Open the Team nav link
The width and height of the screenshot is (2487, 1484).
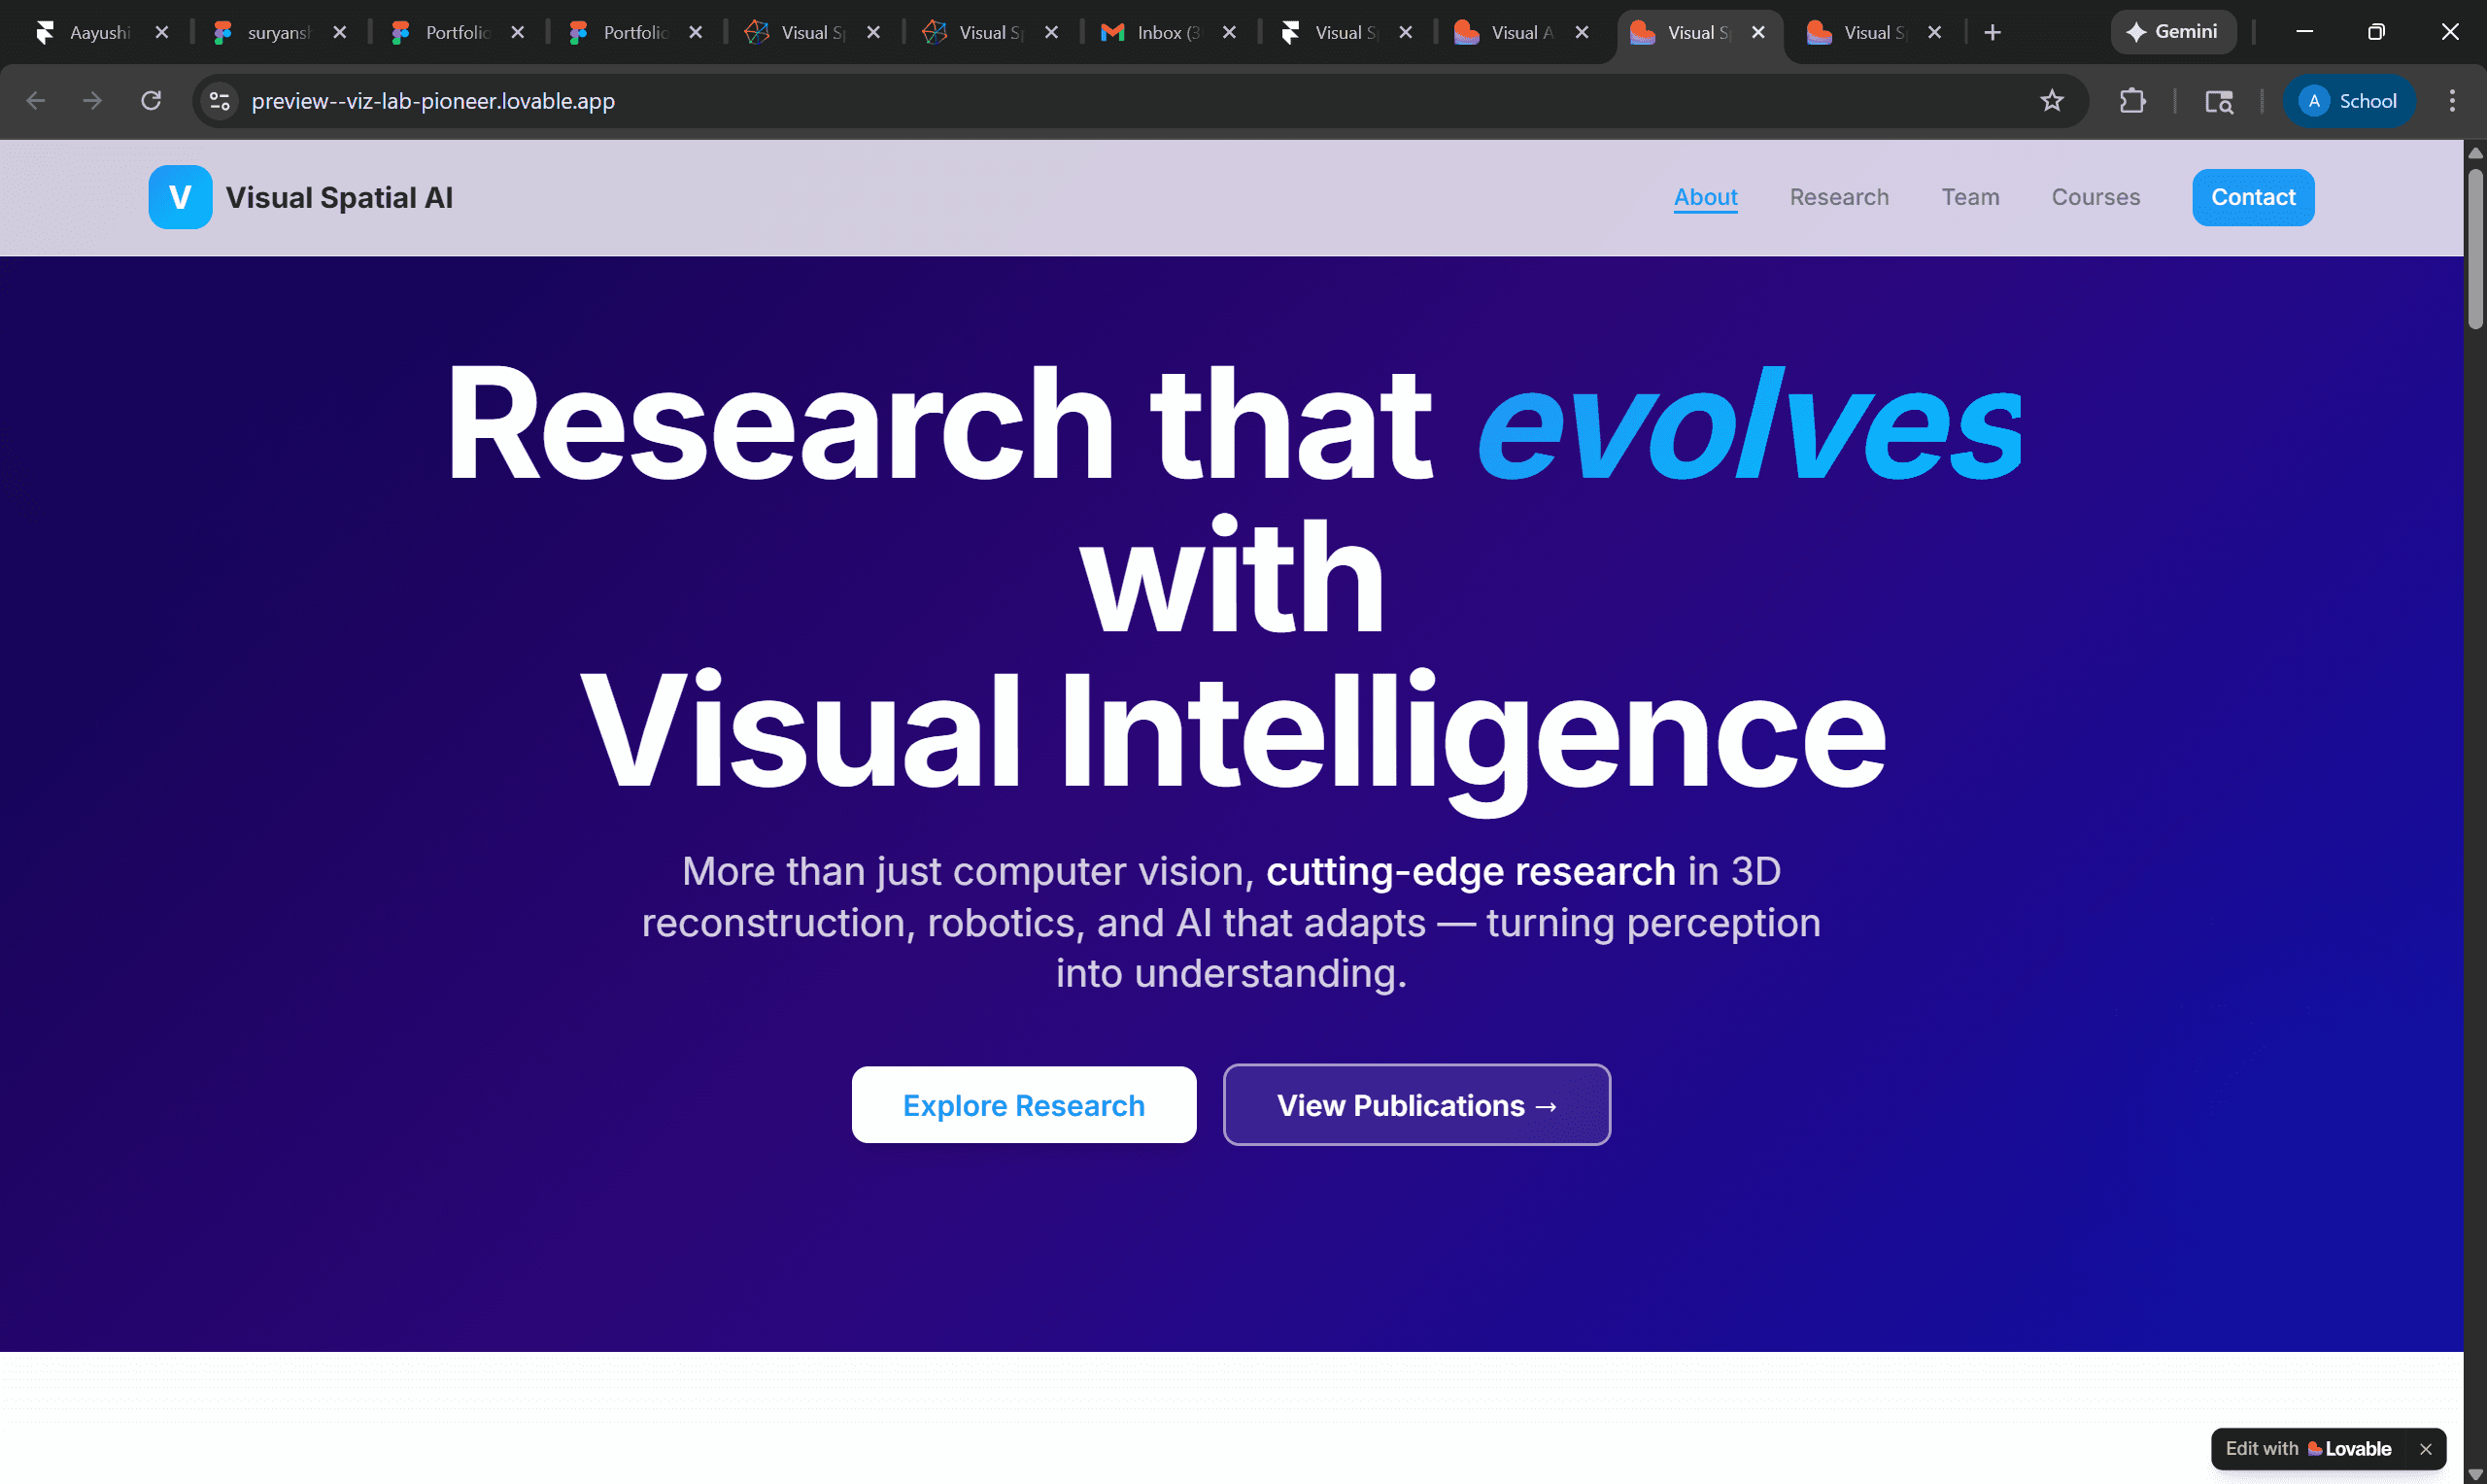1969,197
